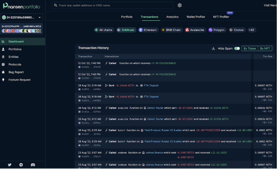Select By NFT view
Image resolution: width=277 pixels, height=169 pixels.
265,48
